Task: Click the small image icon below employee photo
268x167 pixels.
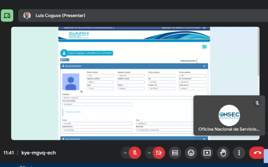Action: coord(81,91)
